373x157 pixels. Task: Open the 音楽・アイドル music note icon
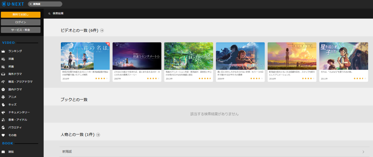click(x=3, y=120)
